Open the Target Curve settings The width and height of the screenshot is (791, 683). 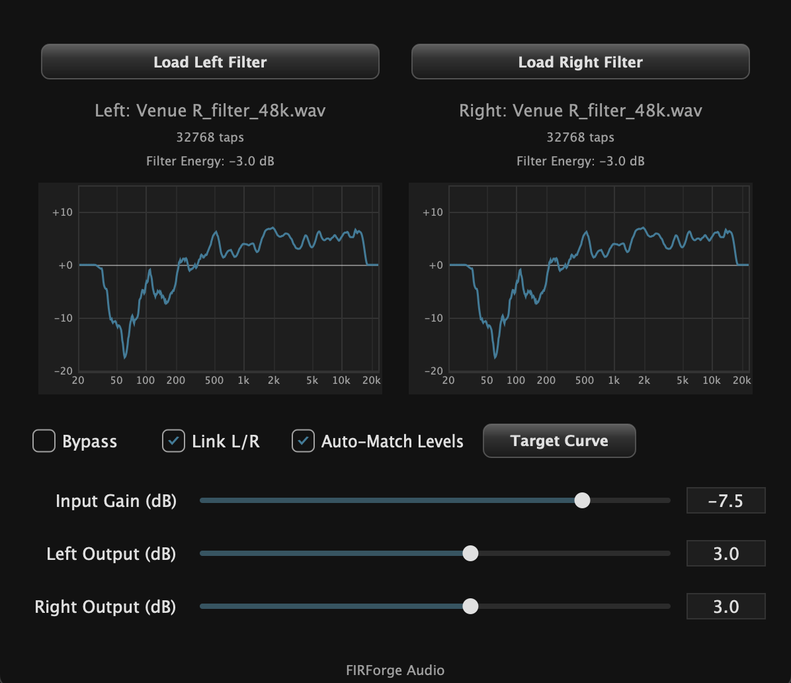point(559,441)
